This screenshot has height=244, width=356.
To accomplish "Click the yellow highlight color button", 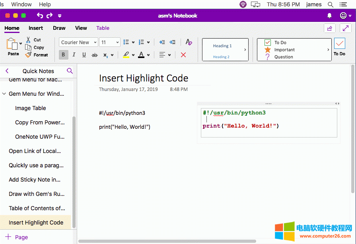I will [126, 55].
